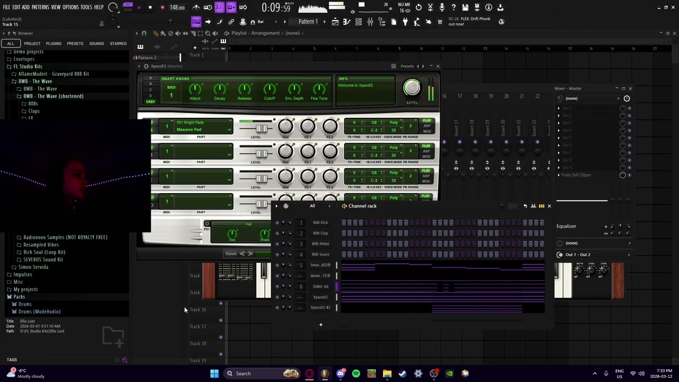Viewport: 679px width, 382px height.
Task: Mute the 808 Snare channel
Action: point(277,255)
